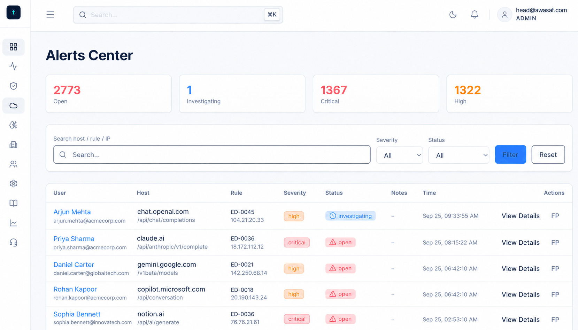The image size is (578, 330).
Task: Click the 1367 Critical stat card
Action: 376,94
